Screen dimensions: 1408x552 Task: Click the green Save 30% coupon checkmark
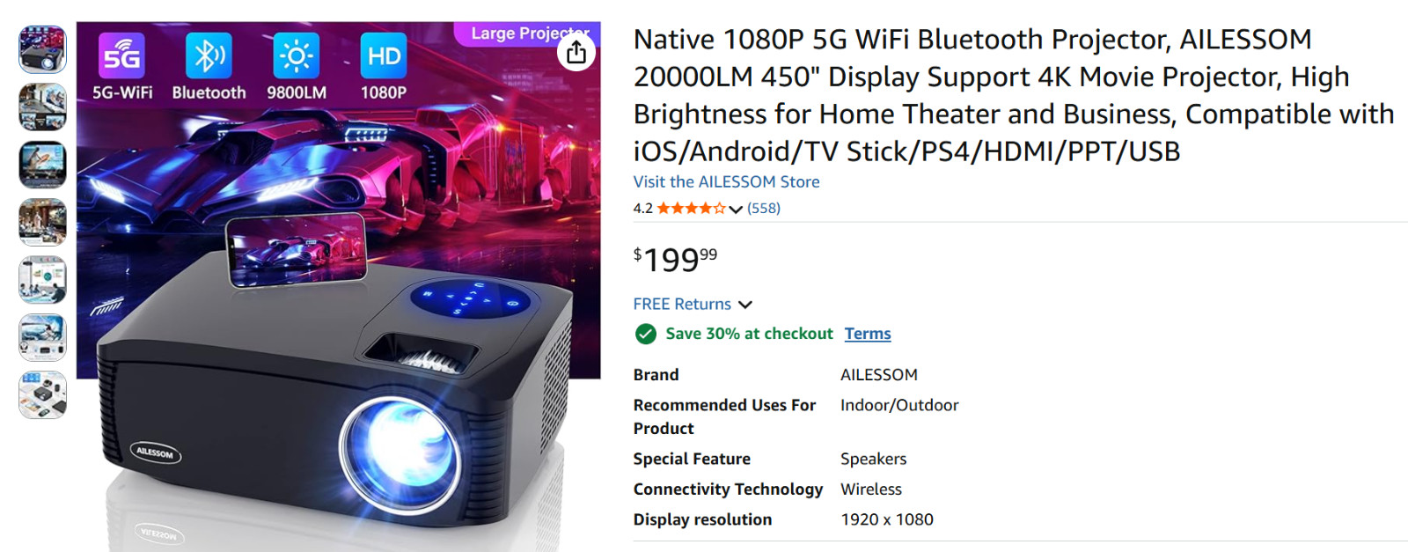(646, 334)
